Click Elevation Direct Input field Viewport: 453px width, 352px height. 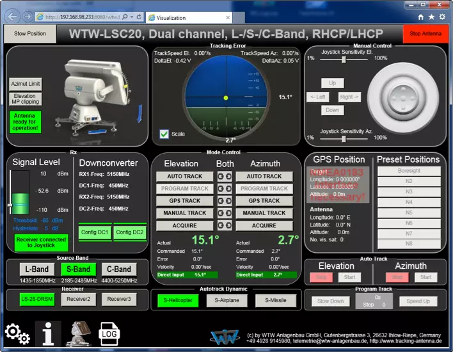(187, 275)
